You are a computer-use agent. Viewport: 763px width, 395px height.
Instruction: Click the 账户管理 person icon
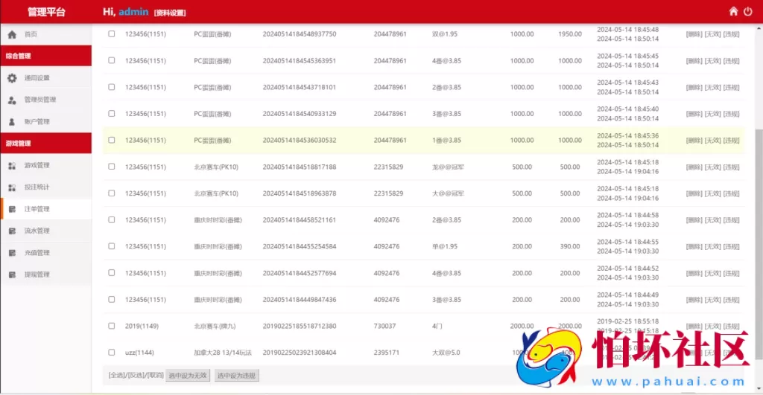pos(12,121)
